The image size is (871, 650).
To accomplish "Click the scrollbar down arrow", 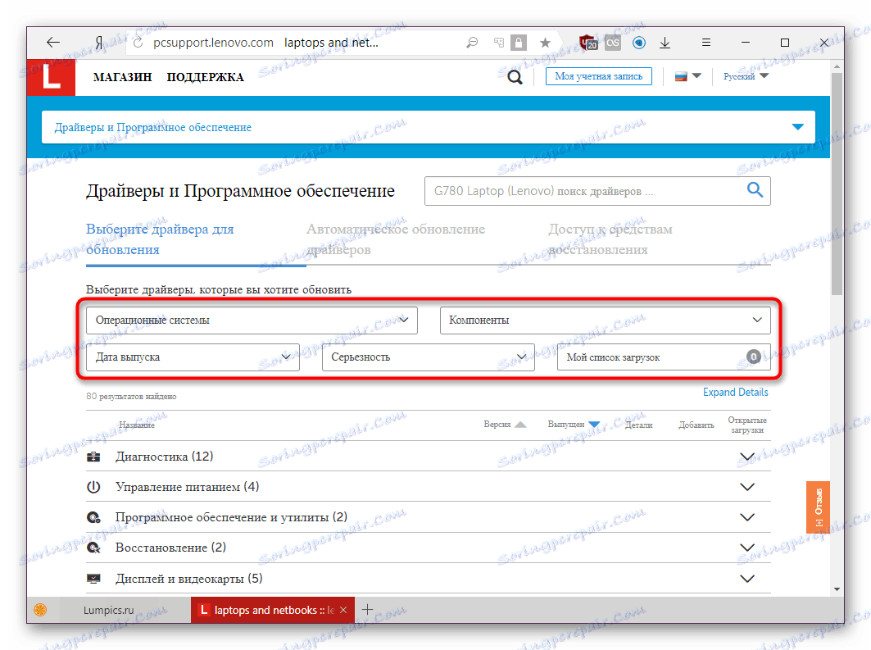I will point(837,589).
